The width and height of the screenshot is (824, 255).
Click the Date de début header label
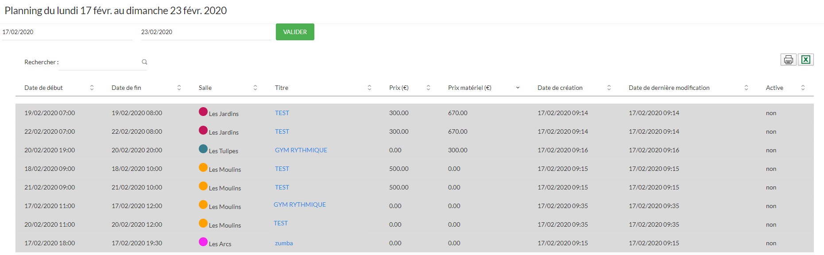[x=43, y=88]
